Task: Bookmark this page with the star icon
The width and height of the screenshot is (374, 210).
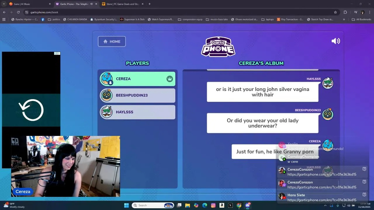Action: 335,12
